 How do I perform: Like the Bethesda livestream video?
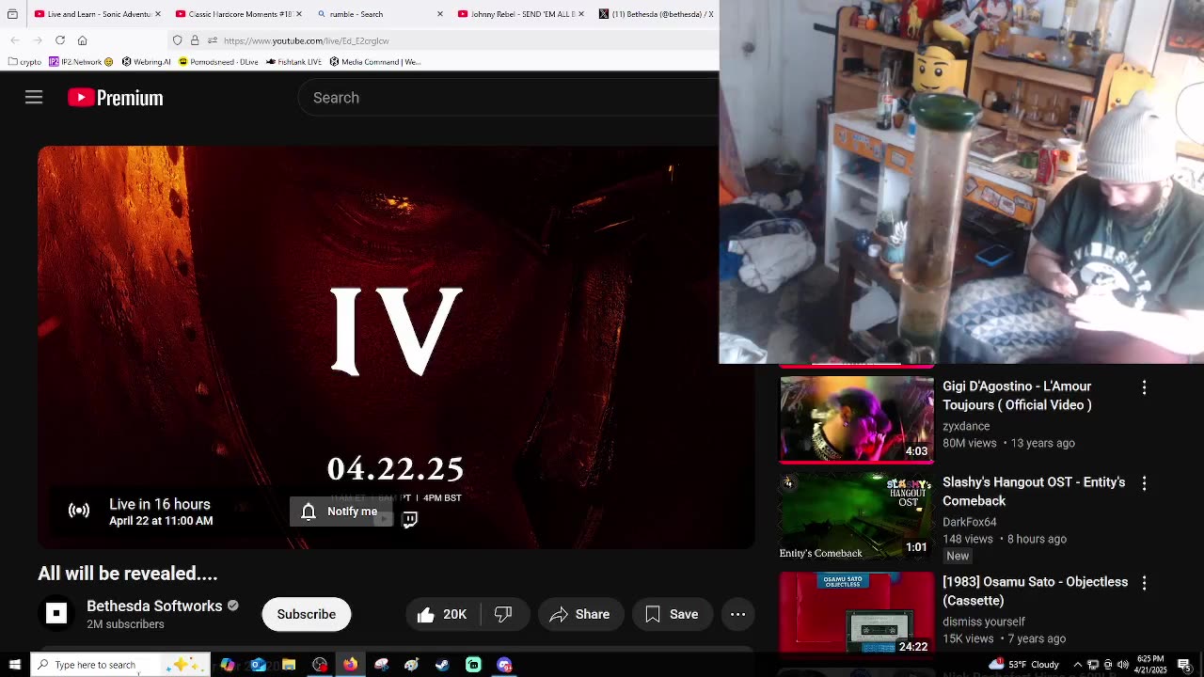(x=442, y=614)
